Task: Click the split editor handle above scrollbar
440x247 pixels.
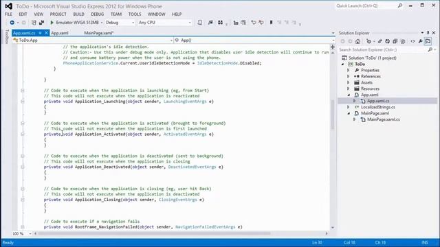Action: click(333, 47)
